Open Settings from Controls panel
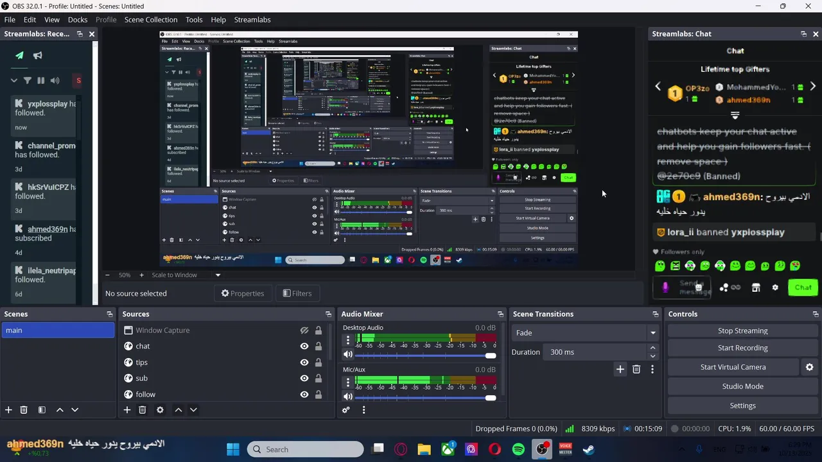This screenshot has width=822, height=462. point(742,406)
